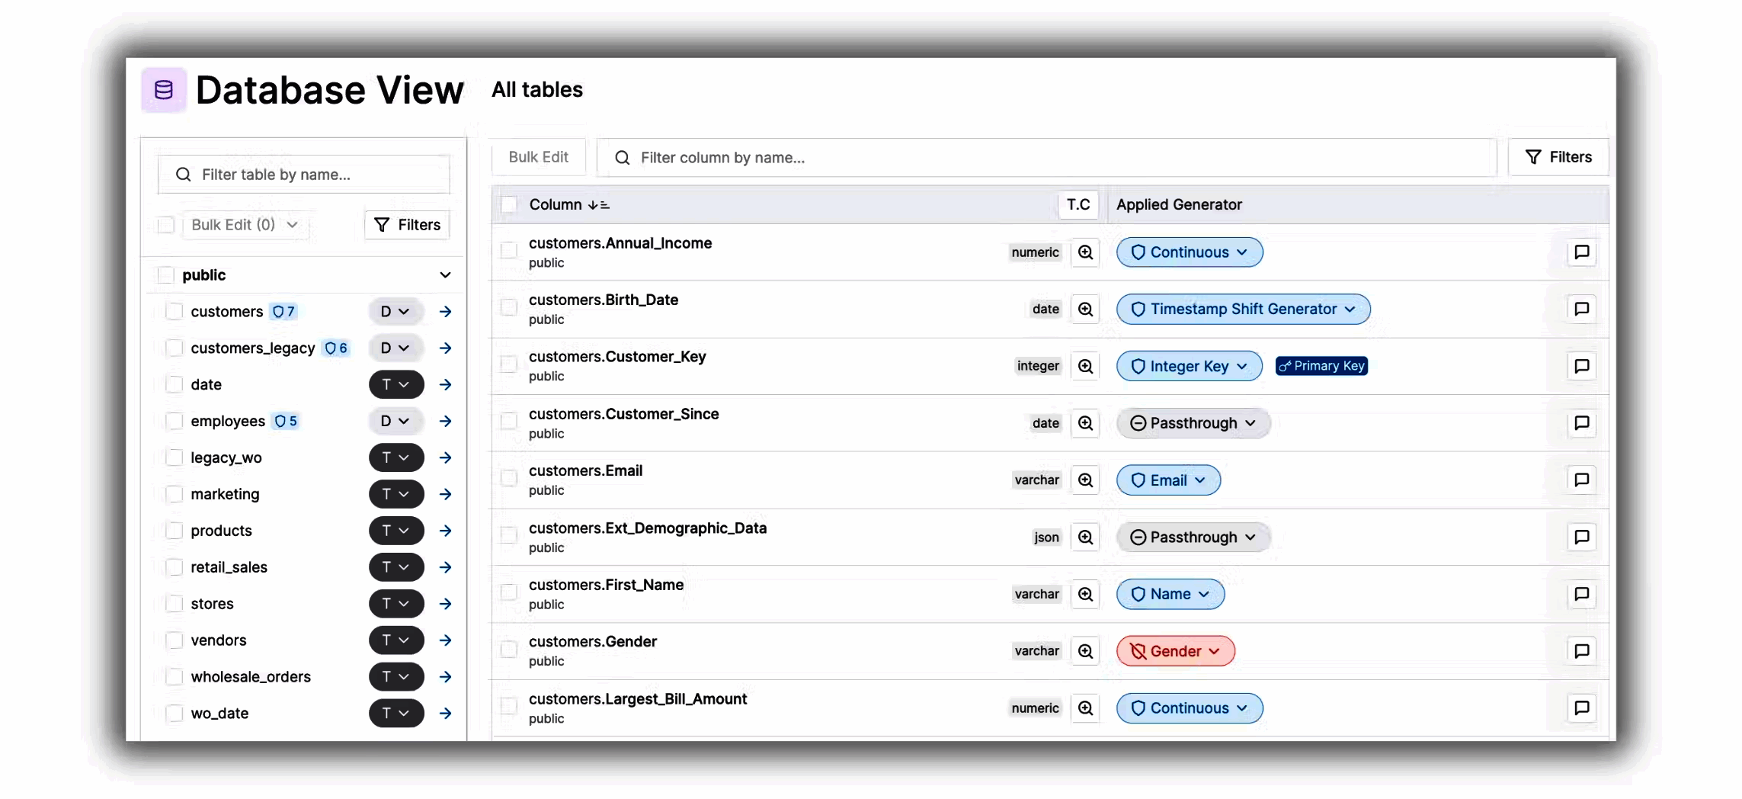Click the magnifier icon for customers.Email

point(1085,480)
